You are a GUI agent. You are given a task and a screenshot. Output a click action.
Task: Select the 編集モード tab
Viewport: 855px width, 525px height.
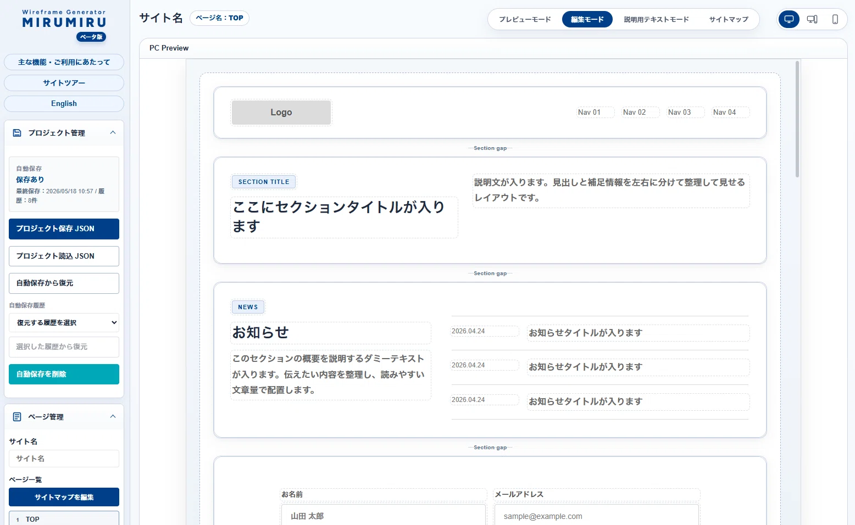pyautogui.click(x=587, y=19)
